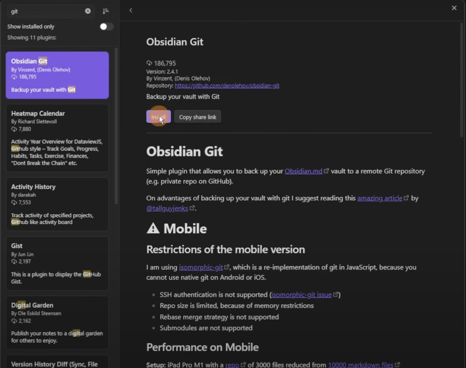Install the Obsidian Git plugin
This screenshot has height=368, width=466.
(x=159, y=117)
